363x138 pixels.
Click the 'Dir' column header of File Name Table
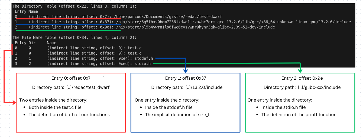[x=32, y=43]
